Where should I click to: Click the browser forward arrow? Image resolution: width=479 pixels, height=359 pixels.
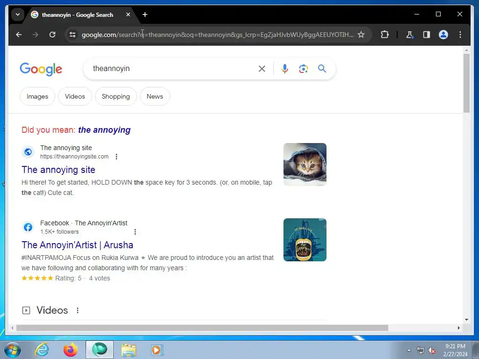36,35
